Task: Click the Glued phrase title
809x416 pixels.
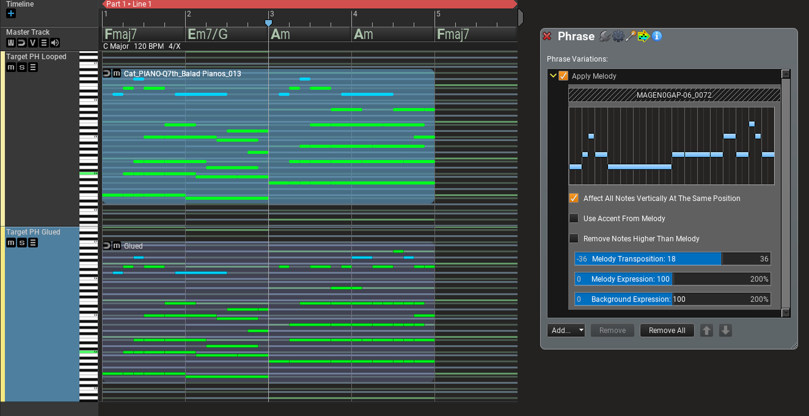Action: click(133, 246)
